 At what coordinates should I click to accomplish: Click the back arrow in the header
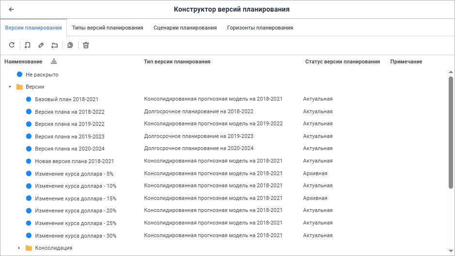tap(11, 9)
